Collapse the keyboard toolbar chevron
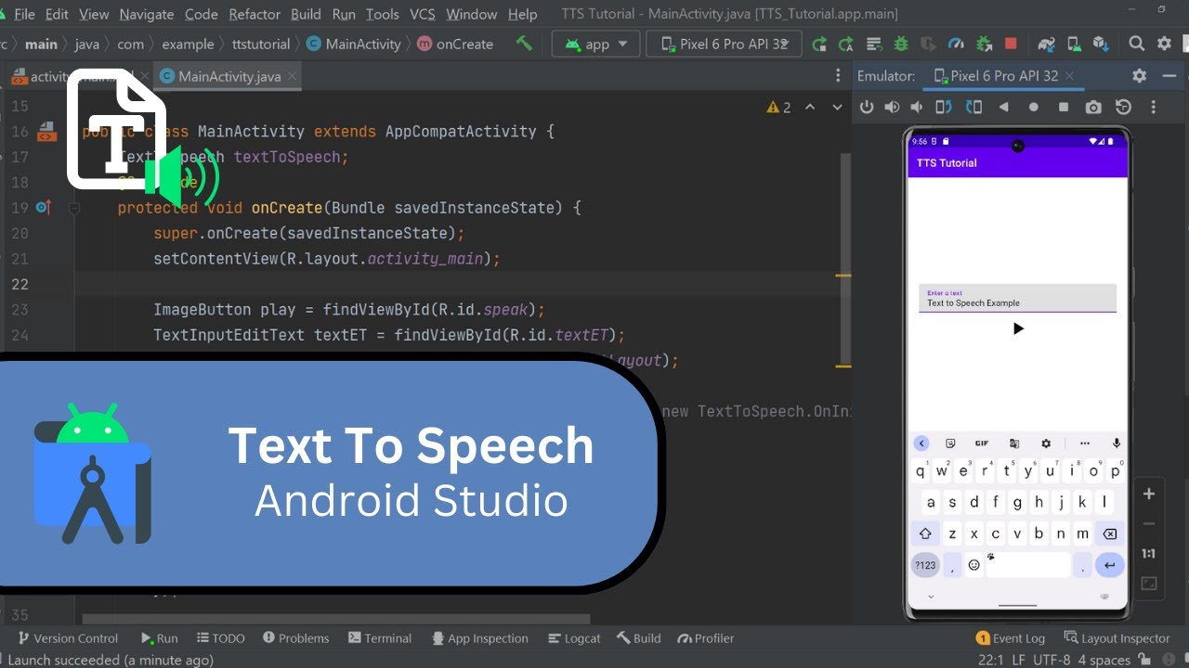The height and width of the screenshot is (668, 1189). (921, 443)
